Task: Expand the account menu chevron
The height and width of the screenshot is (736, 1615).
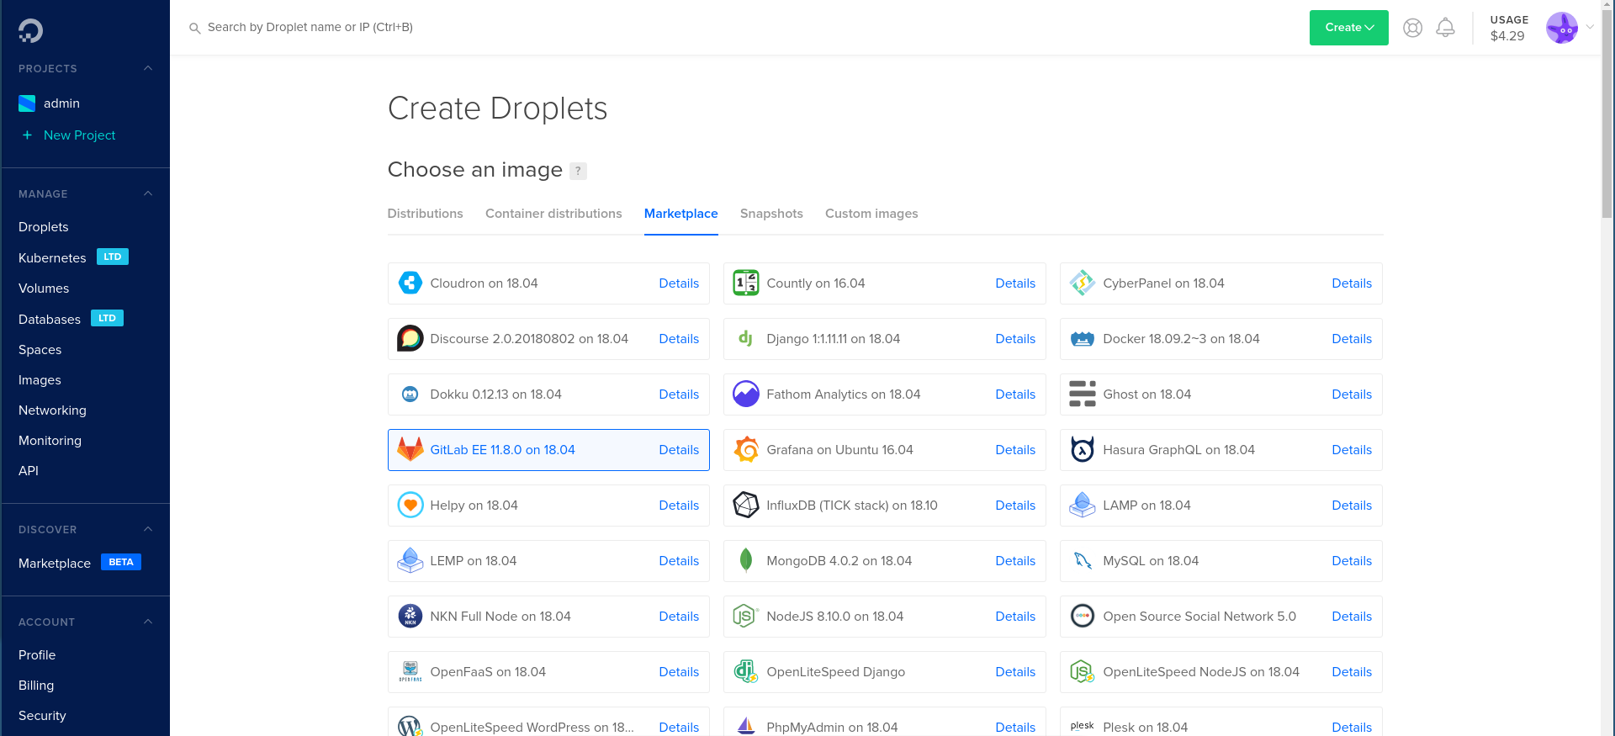Action: pyautogui.click(x=1590, y=27)
